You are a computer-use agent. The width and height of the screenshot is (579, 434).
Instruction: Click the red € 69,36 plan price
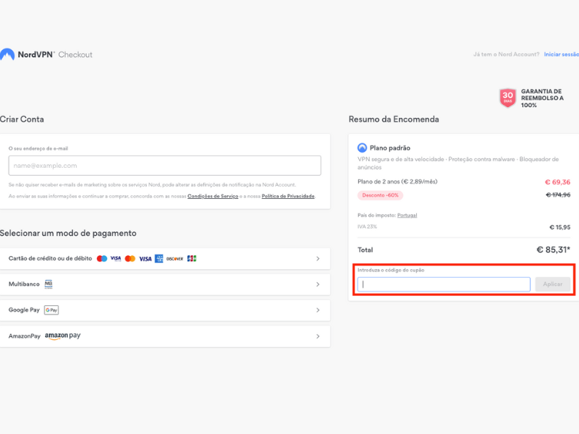[x=557, y=182]
